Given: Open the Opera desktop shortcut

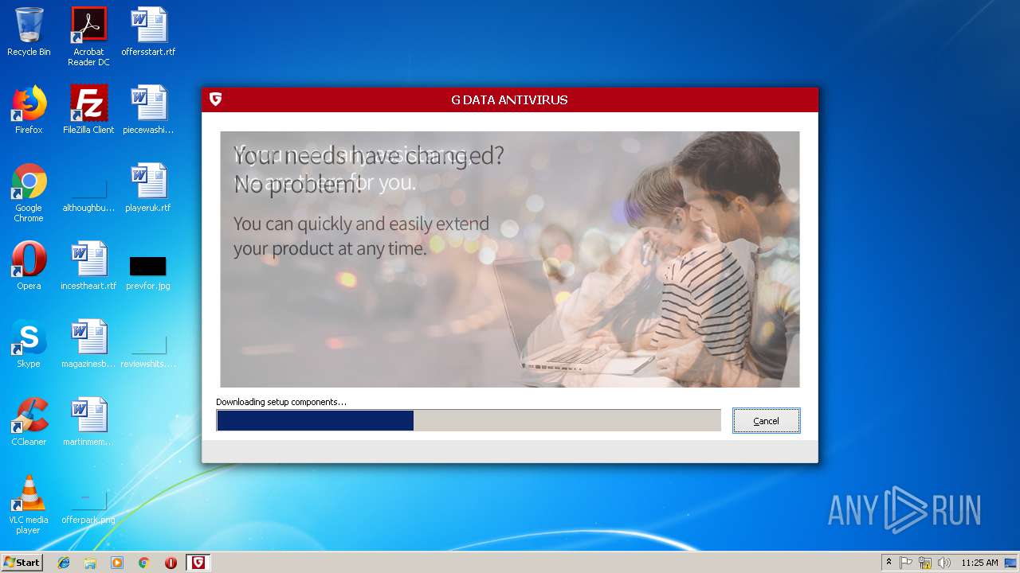Looking at the screenshot, I should pyautogui.click(x=29, y=266).
